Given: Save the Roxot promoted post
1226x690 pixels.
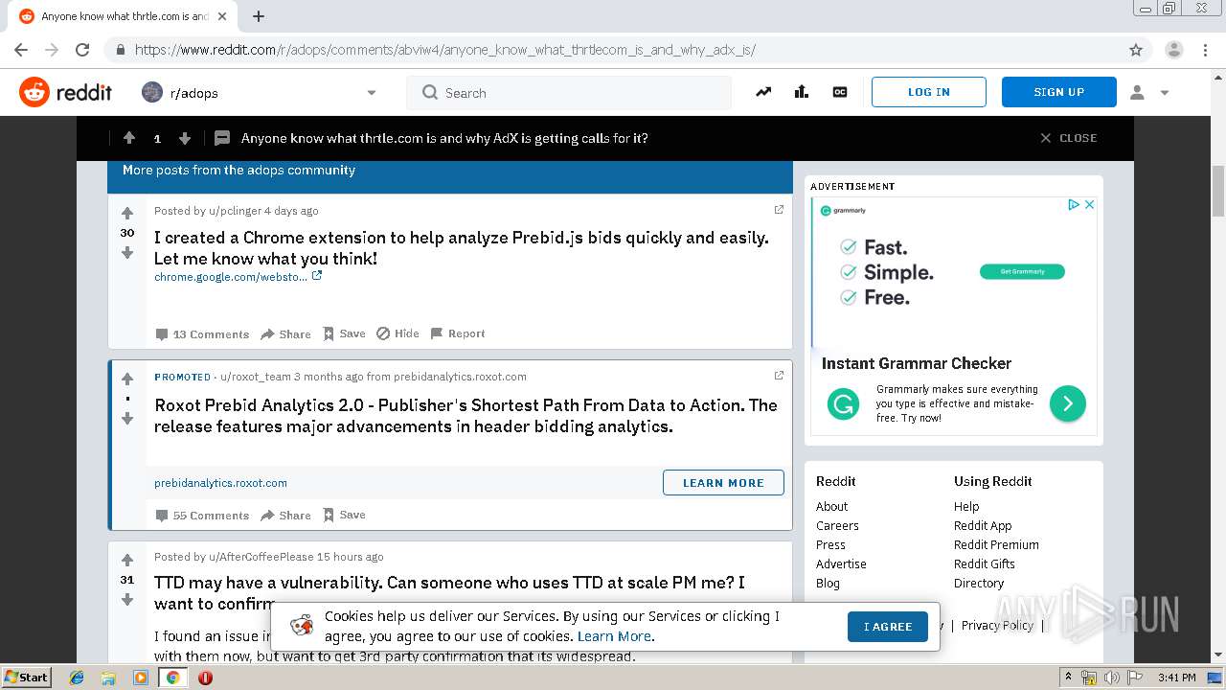Looking at the screenshot, I should pos(344,515).
